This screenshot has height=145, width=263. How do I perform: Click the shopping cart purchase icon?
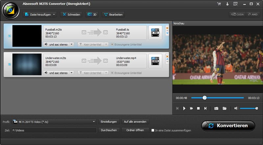[x=219, y=4]
